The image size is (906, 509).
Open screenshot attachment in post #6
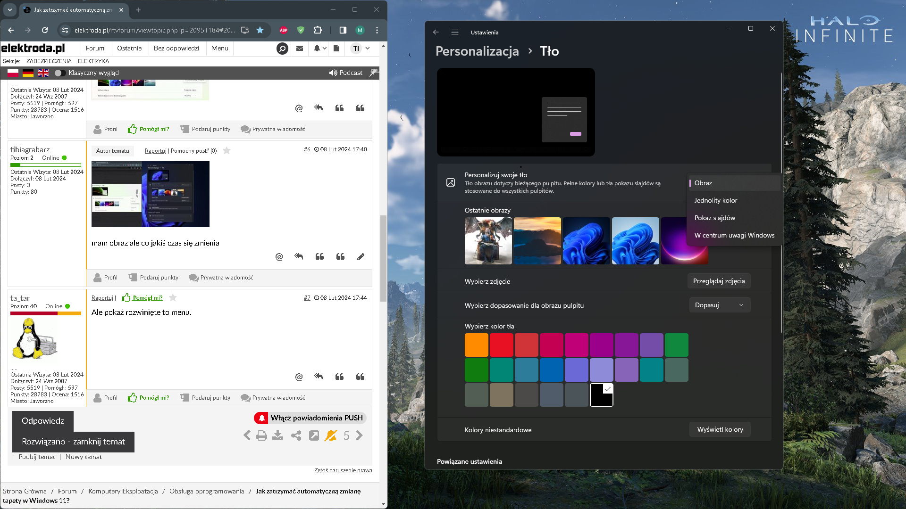click(x=151, y=194)
